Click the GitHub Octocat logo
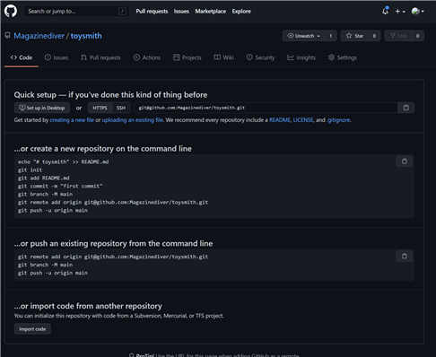 [x=11, y=11]
